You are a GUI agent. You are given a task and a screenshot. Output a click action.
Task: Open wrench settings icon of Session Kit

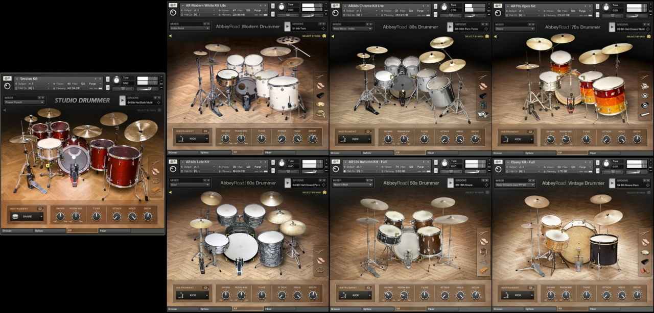coord(7,79)
